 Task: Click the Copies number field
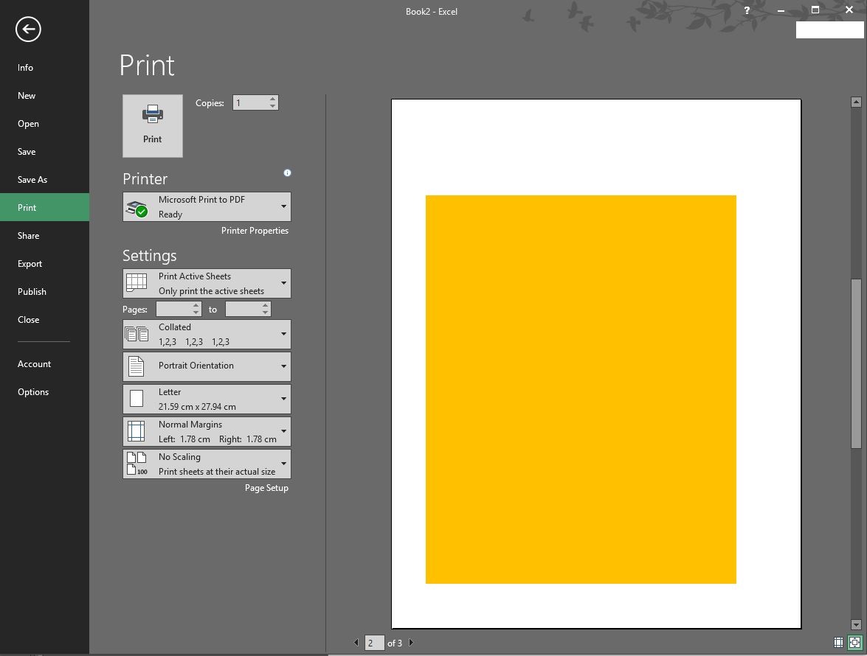[250, 102]
